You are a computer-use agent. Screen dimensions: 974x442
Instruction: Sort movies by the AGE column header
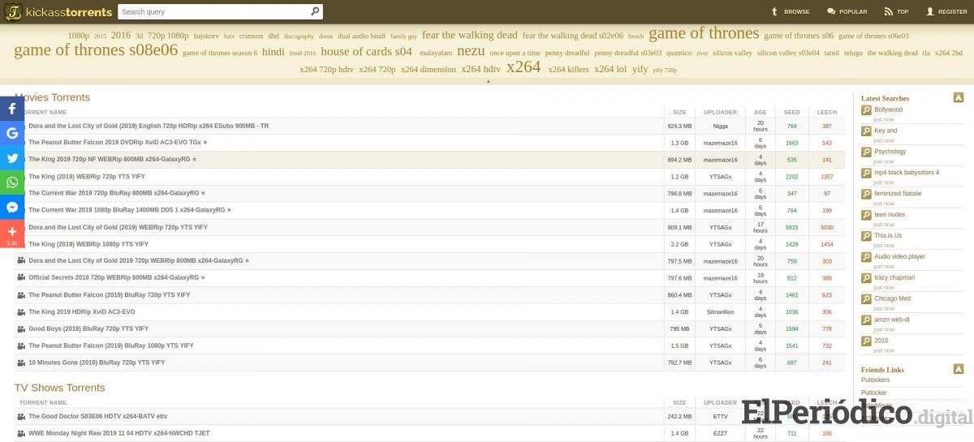[761, 112]
